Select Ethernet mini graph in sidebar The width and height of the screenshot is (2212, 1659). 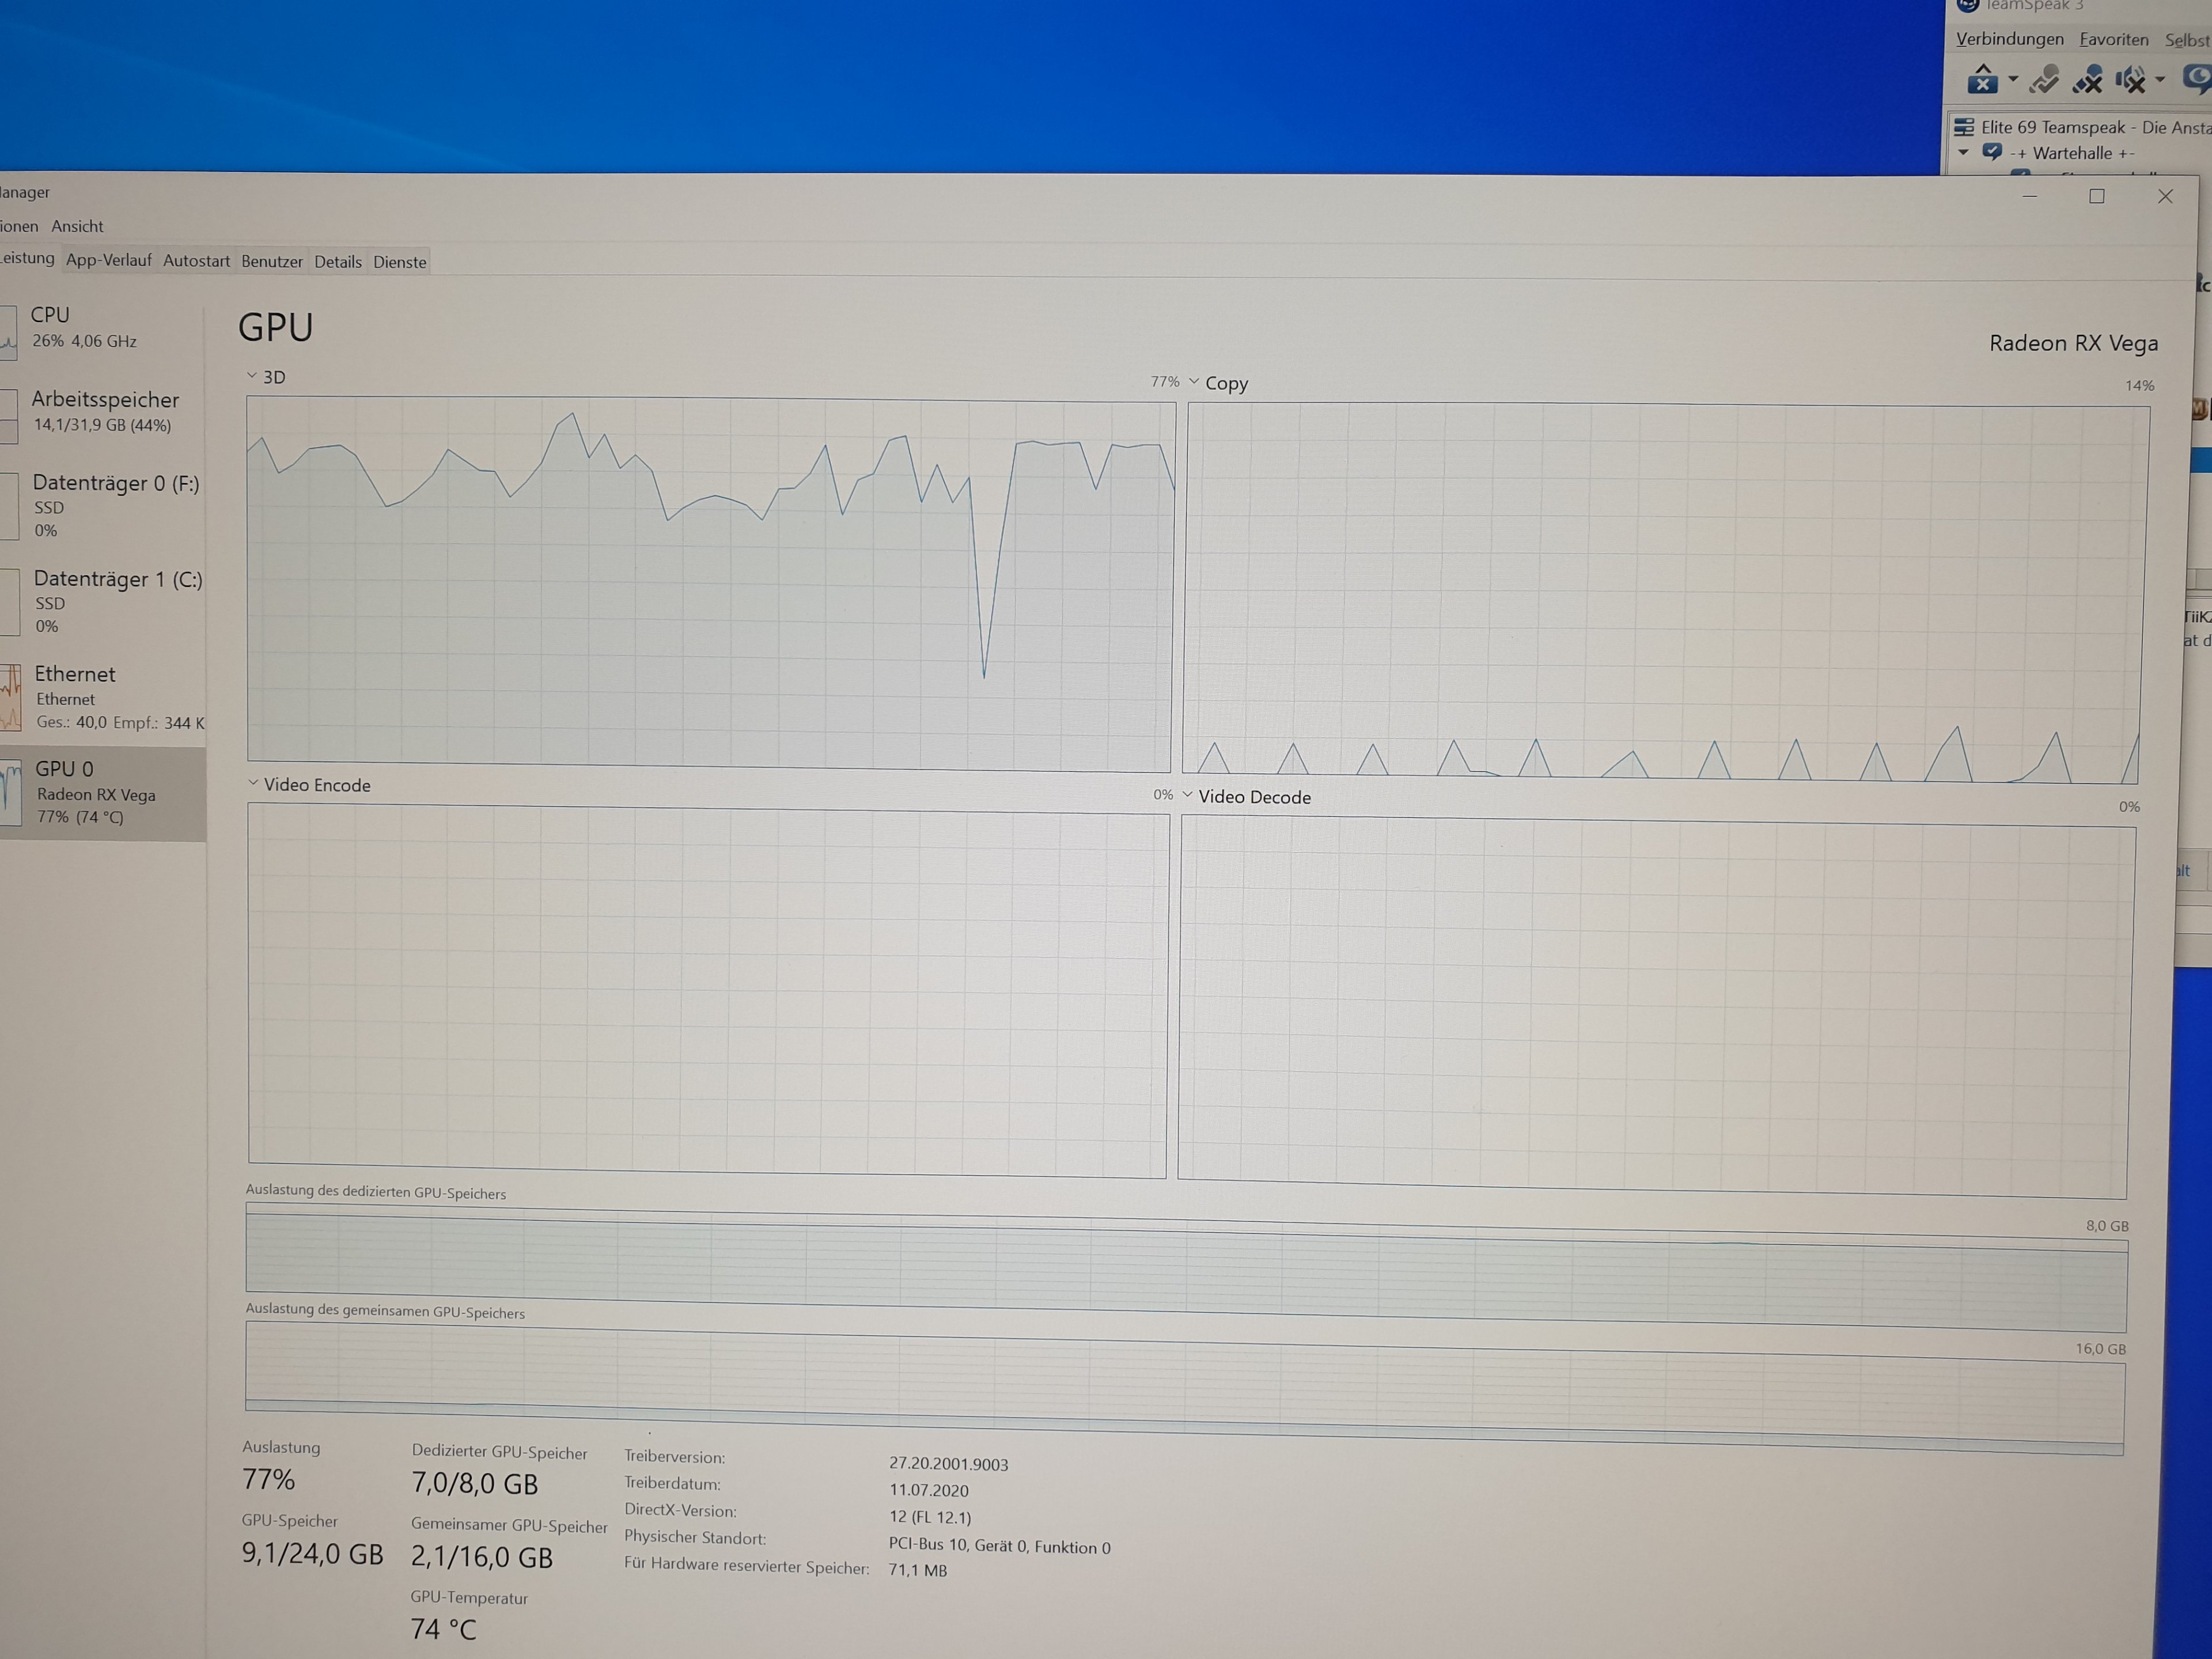pyautogui.click(x=10, y=697)
